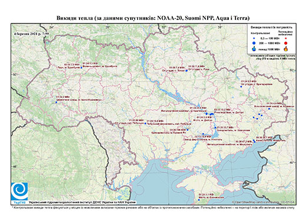Click the 32° longitude label
The image size is (306, 216).
(164, 27)
